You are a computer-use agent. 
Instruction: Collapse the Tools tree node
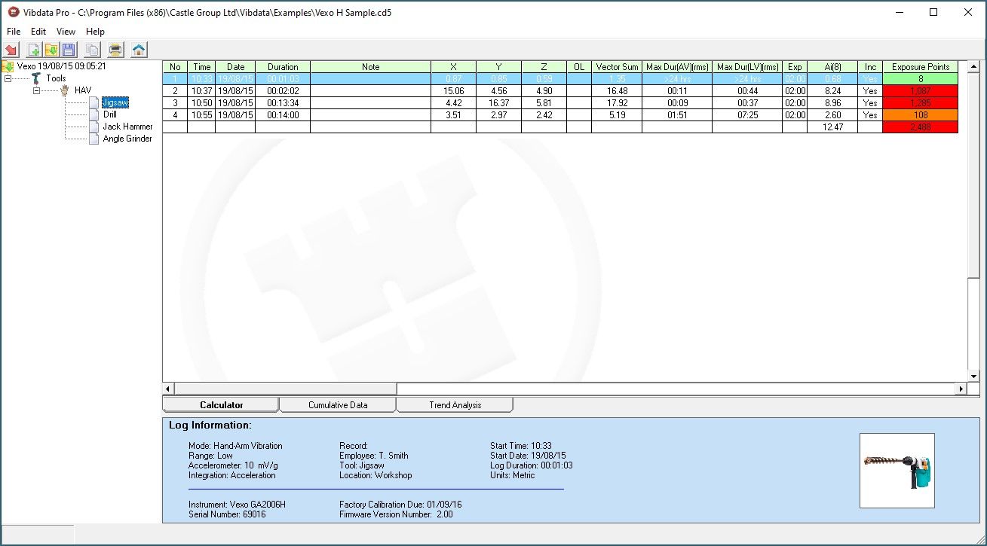8,78
